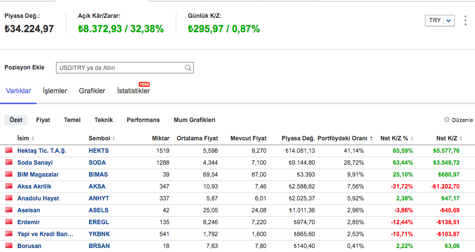
Task: Click the BRSAN symbol
Action: (x=99, y=246)
